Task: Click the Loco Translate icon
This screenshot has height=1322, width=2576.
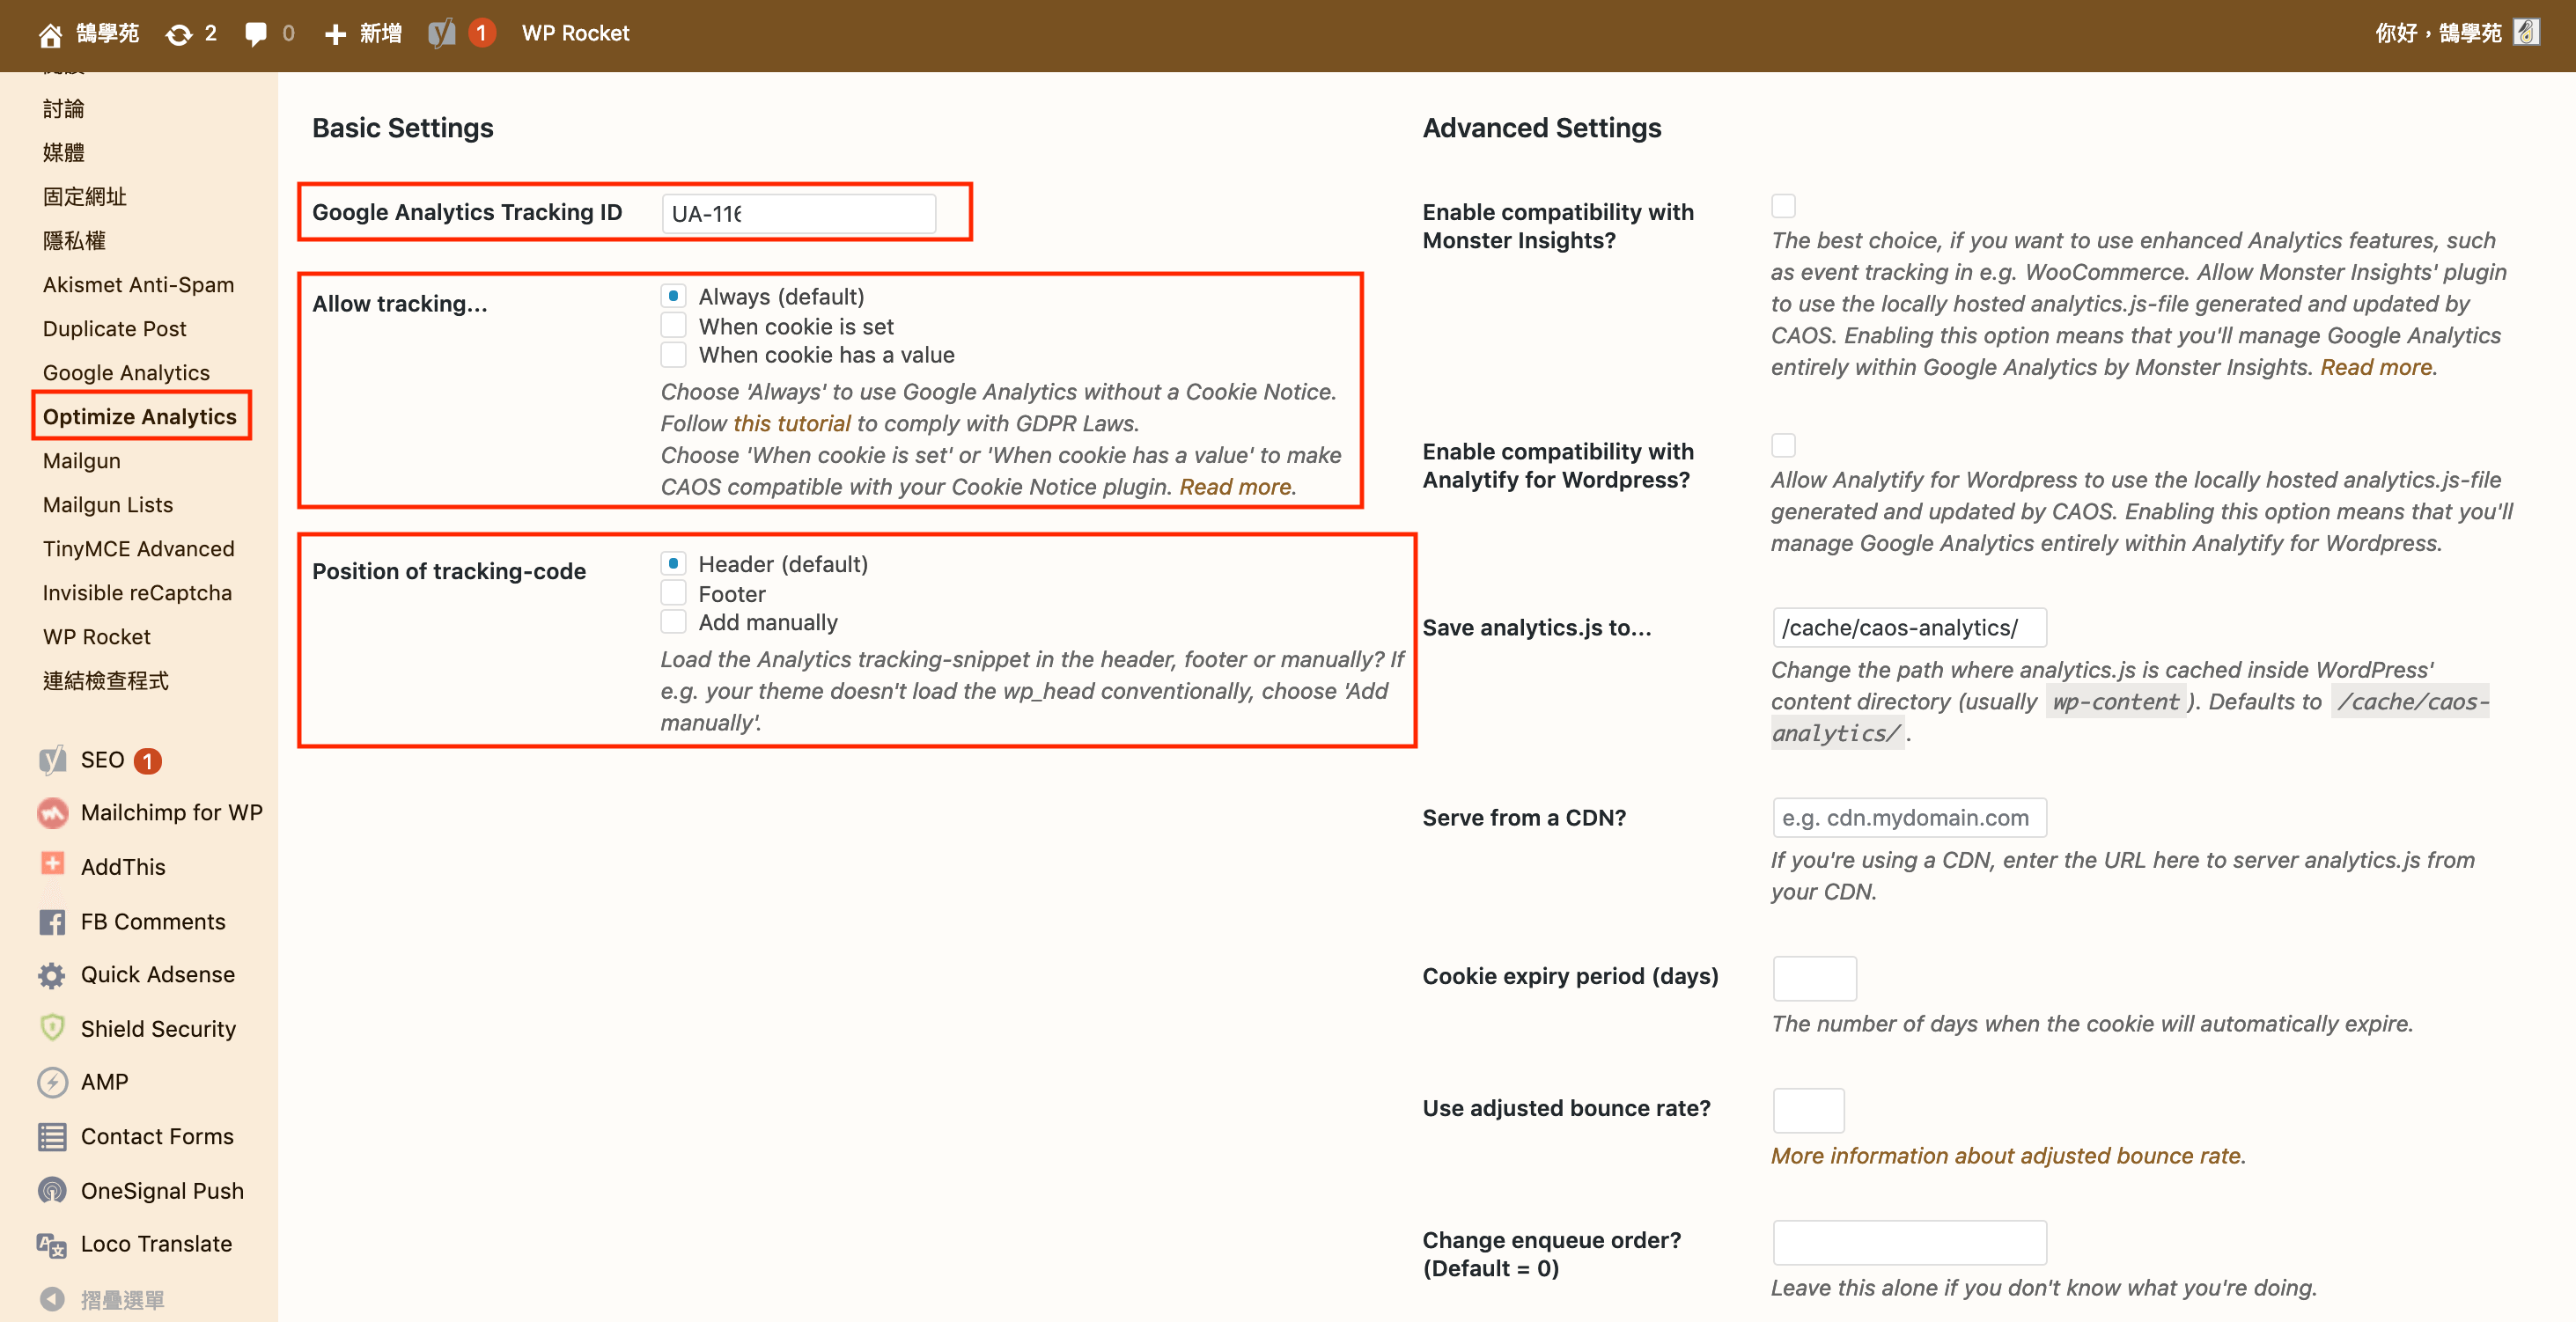Action: point(52,1245)
